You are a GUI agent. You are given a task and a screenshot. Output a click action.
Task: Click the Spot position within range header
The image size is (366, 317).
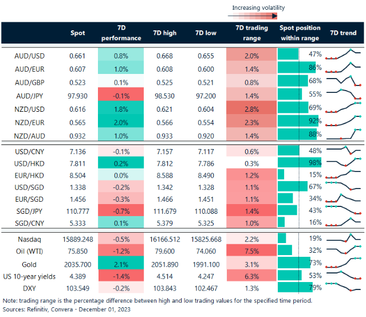point(300,33)
